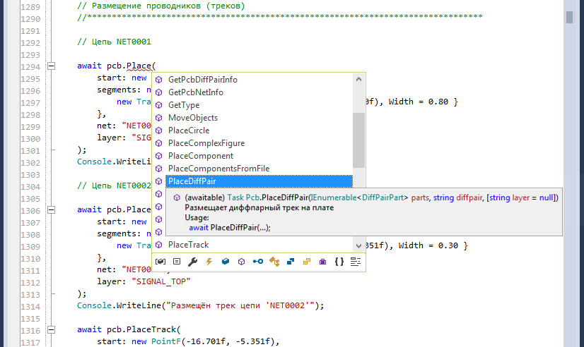
Task: Filter IntelliSense by interfaces icon
Action: 258,262
